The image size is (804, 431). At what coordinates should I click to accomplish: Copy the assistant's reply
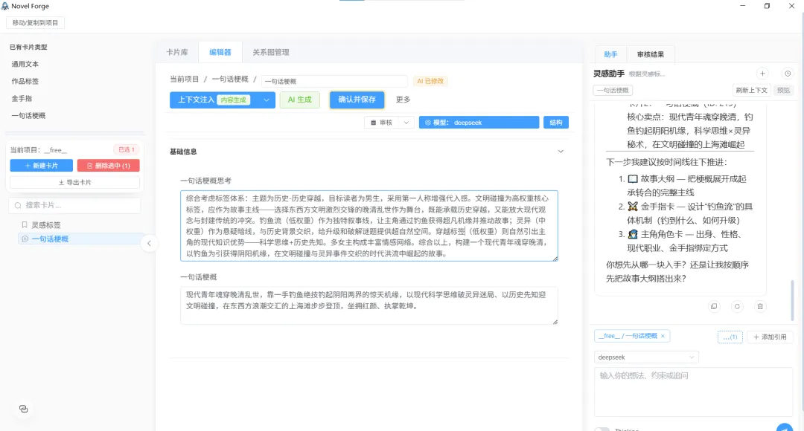[714, 307]
